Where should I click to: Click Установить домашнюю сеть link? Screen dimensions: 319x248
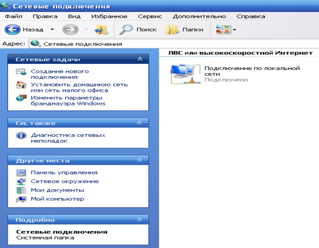[79, 87]
